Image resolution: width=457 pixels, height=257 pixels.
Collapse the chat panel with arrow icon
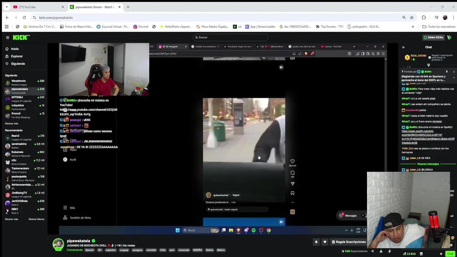click(x=403, y=47)
